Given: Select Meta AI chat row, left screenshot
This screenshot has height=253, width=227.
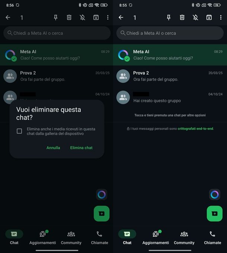Looking at the screenshot, I should coord(57,55).
